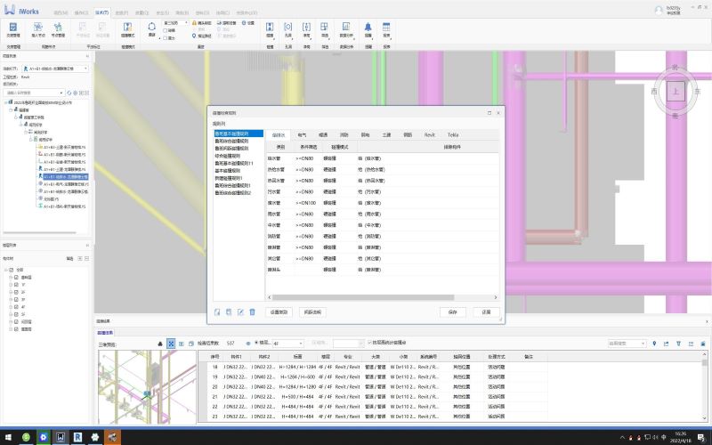The width and height of the screenshot is (712, 445).
Task: Click the dialog horizontal scrollbar thumb
Action: coord(363,297)
